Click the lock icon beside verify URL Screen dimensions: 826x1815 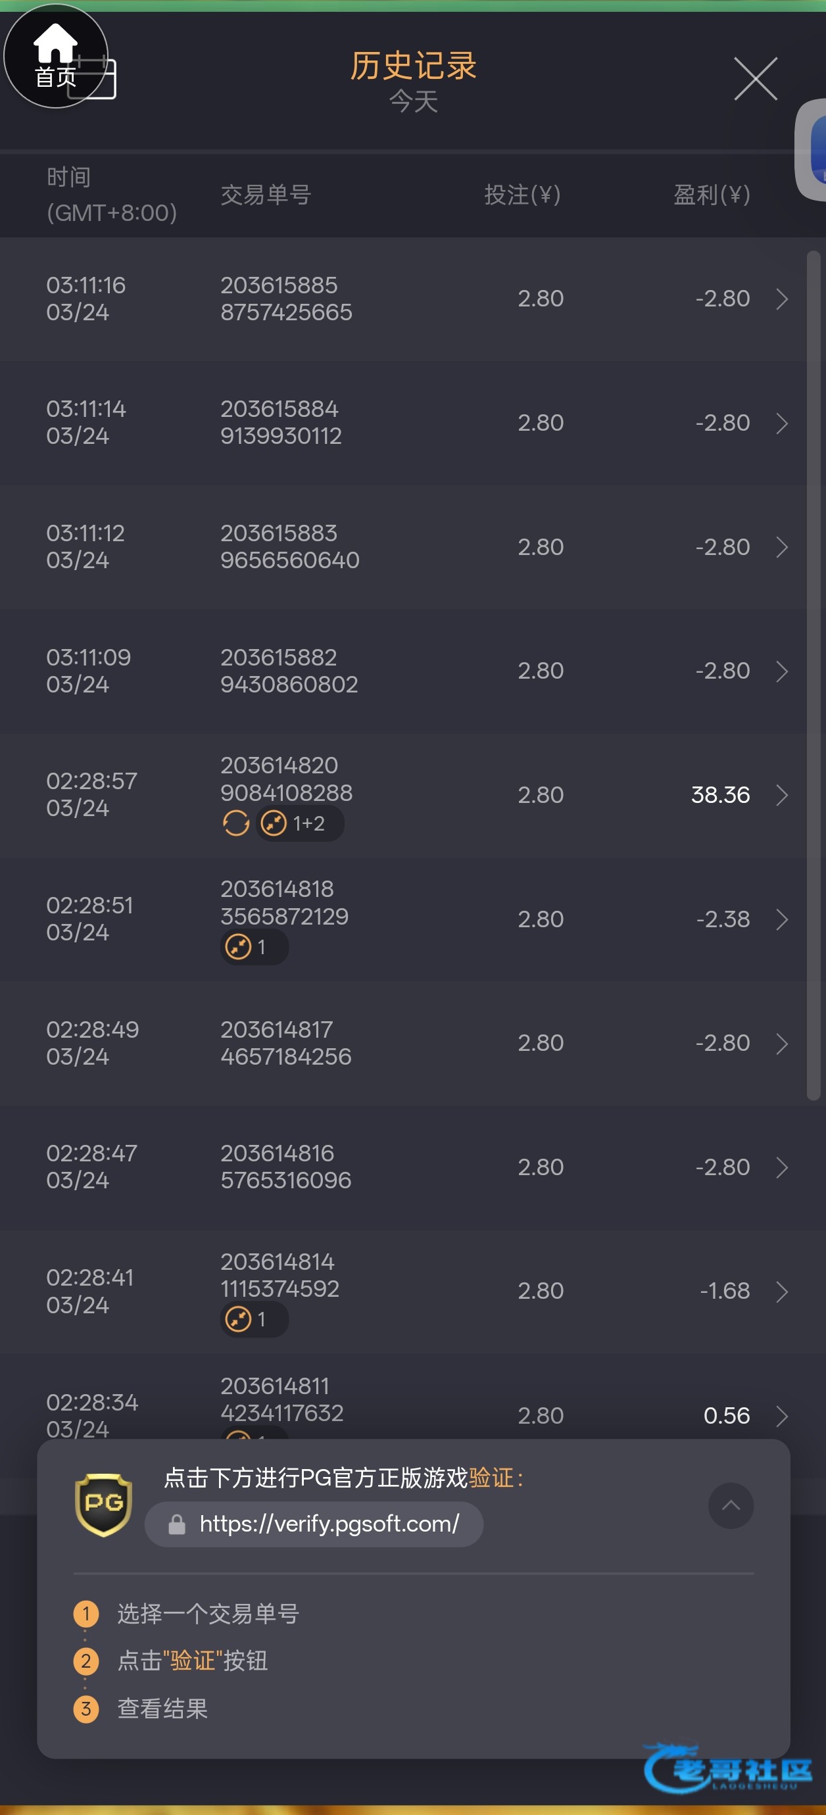click(x=177, y=1525)
